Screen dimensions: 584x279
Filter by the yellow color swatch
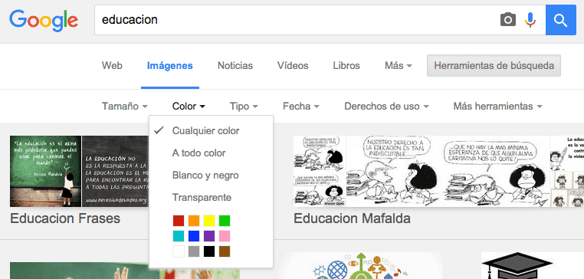[x=209, y=221]
